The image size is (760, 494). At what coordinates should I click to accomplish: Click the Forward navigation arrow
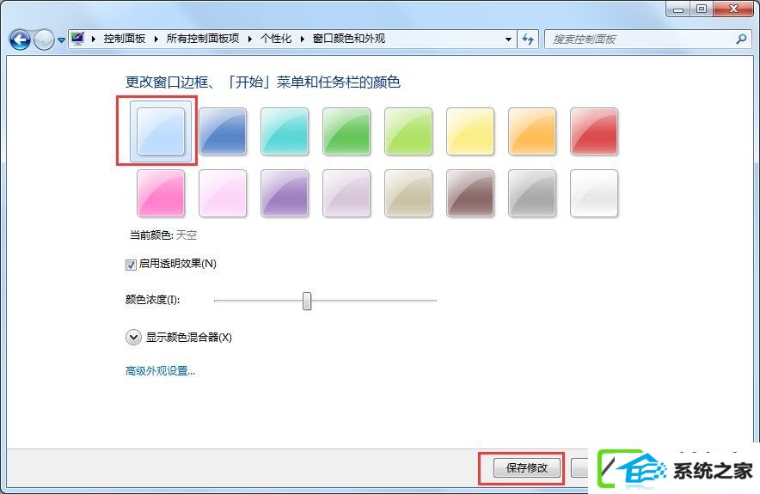pos(44,40)
